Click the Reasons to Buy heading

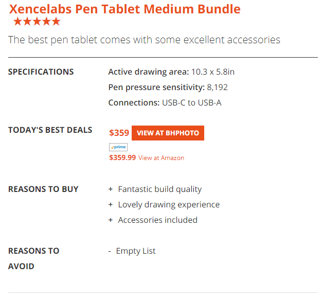tap(43, 189)
